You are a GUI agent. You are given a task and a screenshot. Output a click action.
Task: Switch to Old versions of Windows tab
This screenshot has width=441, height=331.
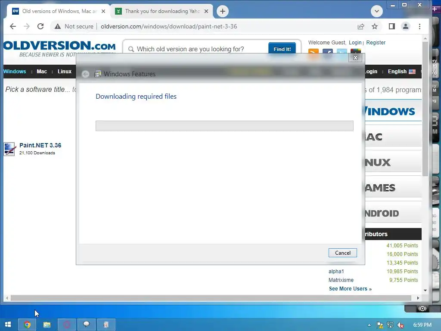58,11
